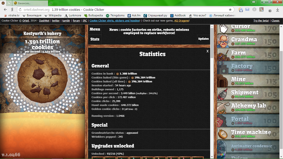The image size is (283, 159).
Task: Click the big chocolate chip cookie
Action: [43, 78]
